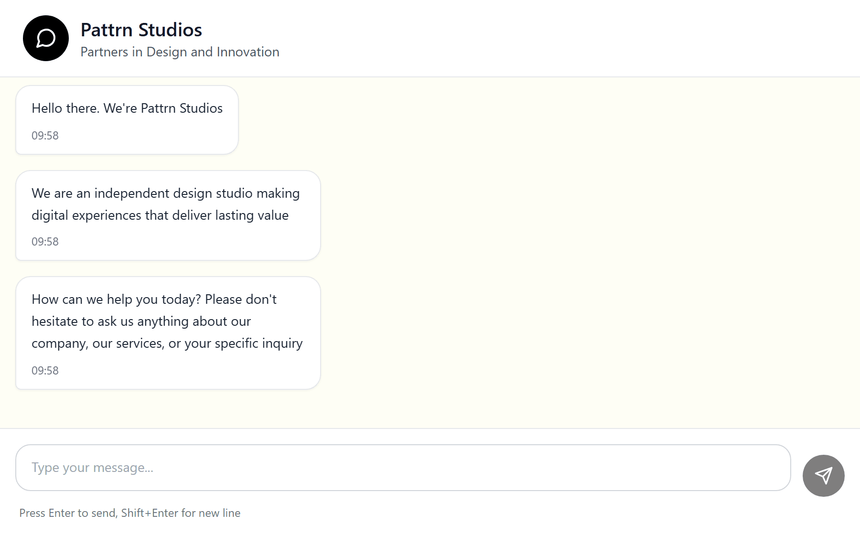This screenshot has width=860, height=535.
Task: Focus the 'Type your message...' input field
Action: click(403, 468)
